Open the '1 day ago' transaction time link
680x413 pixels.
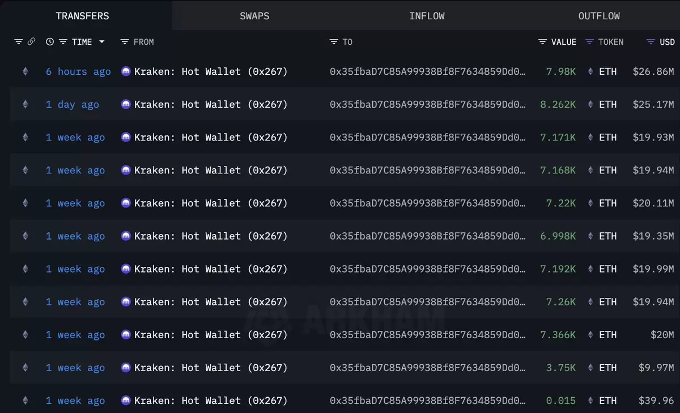pyautogui.click(x=73, y=104)
